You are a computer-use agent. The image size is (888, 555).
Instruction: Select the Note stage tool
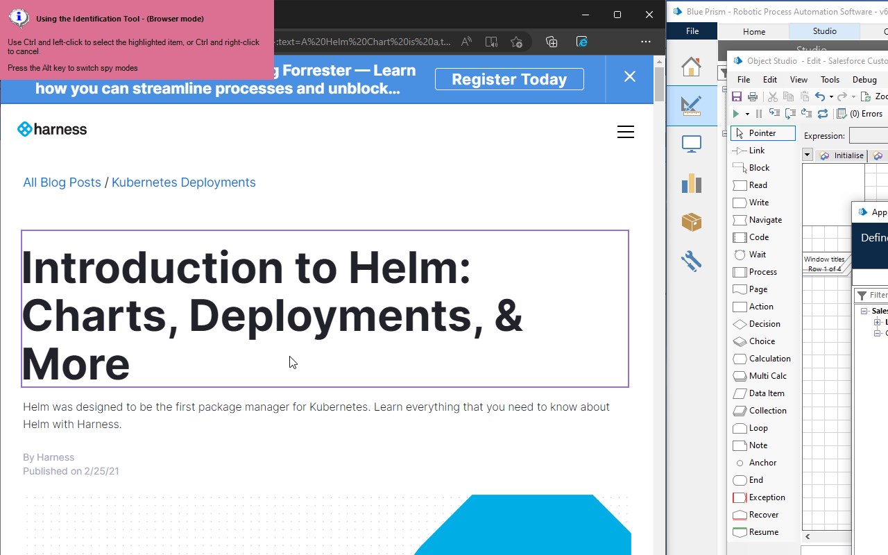point(751,445)
